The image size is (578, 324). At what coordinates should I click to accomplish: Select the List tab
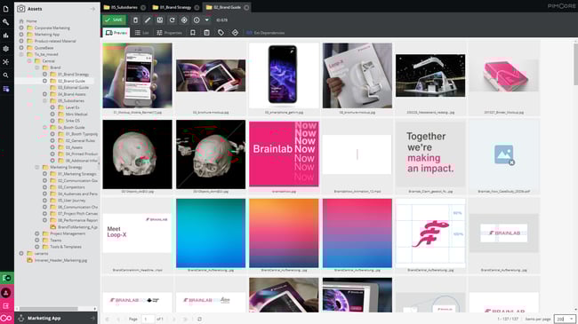pyautogui.click(x=142, y=33)
